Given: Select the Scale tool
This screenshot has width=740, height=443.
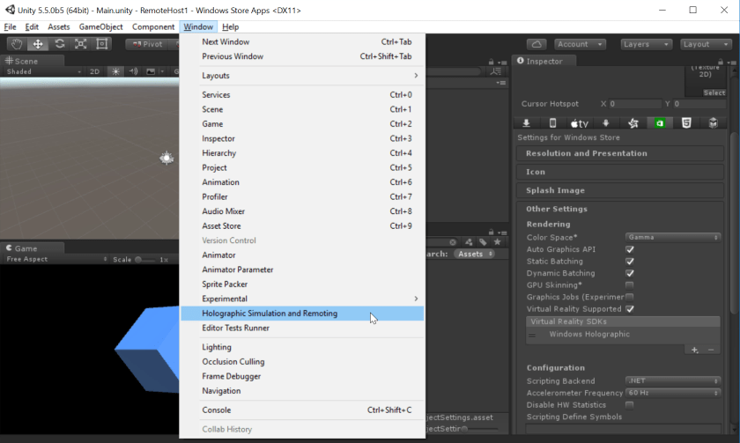Looking at the screenshot, I should click(x=80, y=44).
